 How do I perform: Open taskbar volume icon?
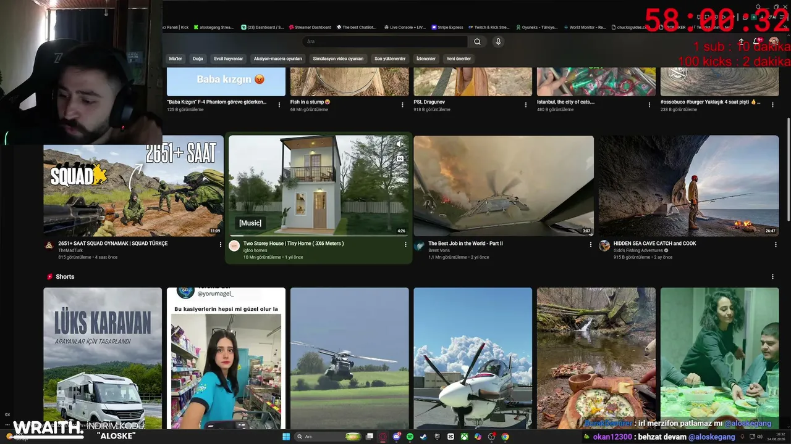click(x=759, y=437)
